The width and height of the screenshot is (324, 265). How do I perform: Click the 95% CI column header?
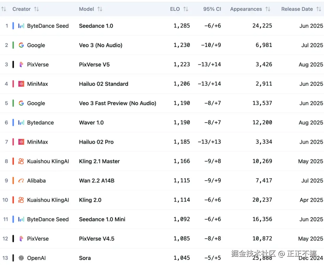212,9
